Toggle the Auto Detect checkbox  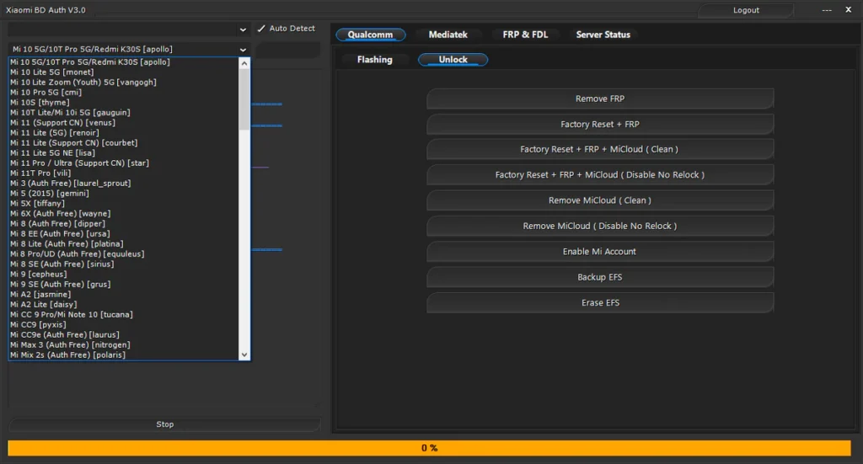pyautogui.click(x=261, y=29)
